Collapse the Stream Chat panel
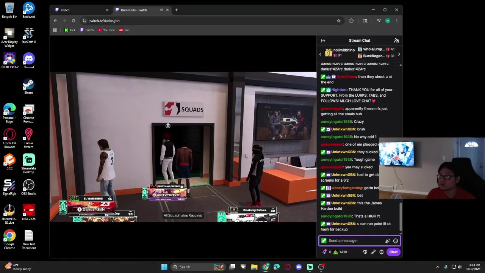This screenshot has height=273, width=485. [323, 41]
